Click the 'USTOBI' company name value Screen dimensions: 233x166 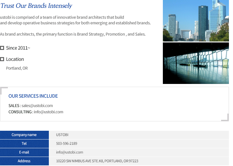62,135
